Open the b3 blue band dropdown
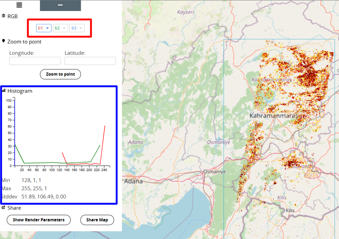Viewport: 339px width, 239px height. (x=77, y=28)
